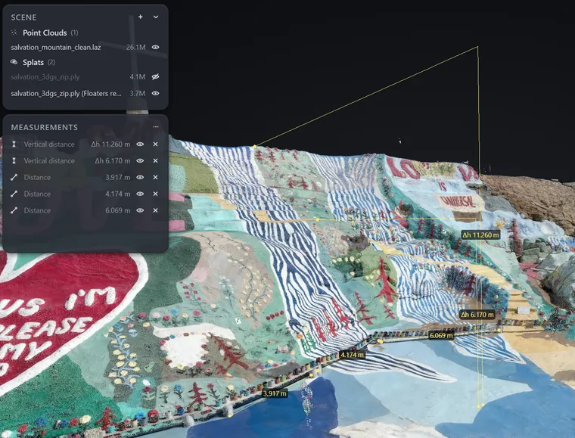Hide the 11.260 m vertical distance measurement

coord(140,144)
